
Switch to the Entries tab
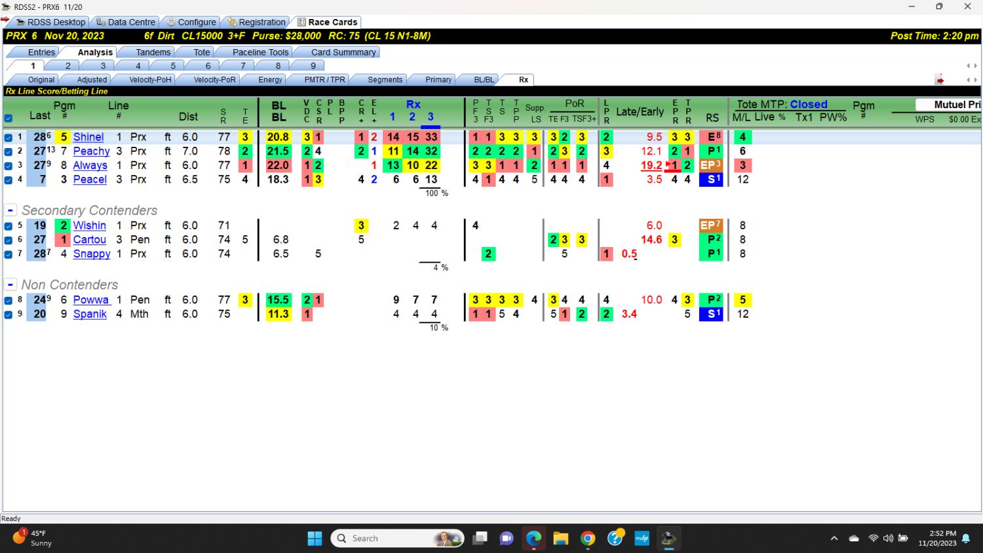tap(41, 52)
